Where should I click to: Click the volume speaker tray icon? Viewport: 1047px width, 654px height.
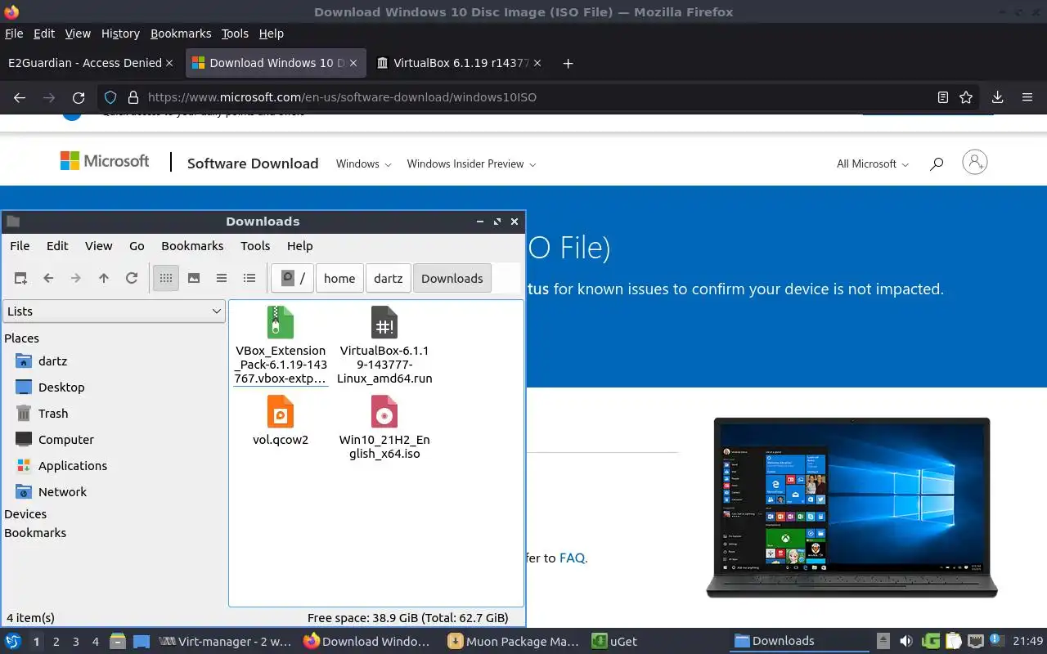click(905, 642)
